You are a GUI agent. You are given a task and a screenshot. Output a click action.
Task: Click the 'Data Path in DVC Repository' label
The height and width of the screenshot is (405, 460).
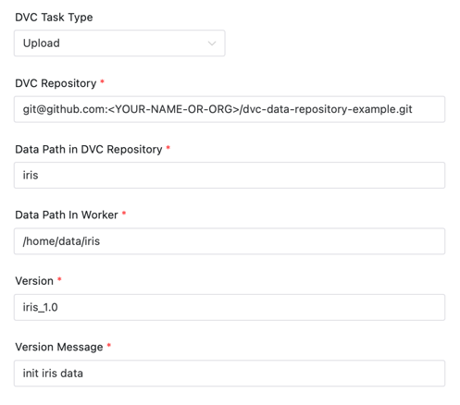pos(89,149)
